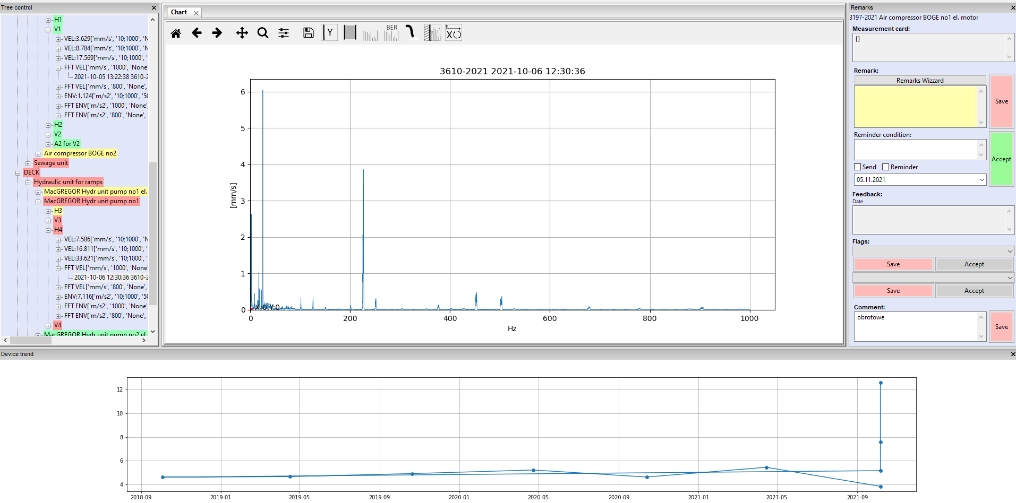
Task: Collapse the DECK tree node
Action: [x=18, y=173]
